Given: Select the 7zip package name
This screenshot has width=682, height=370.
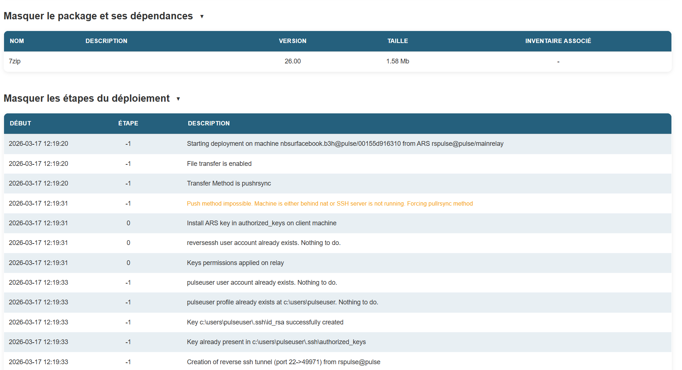Looking at the screenshot, I should click(15, 61).
